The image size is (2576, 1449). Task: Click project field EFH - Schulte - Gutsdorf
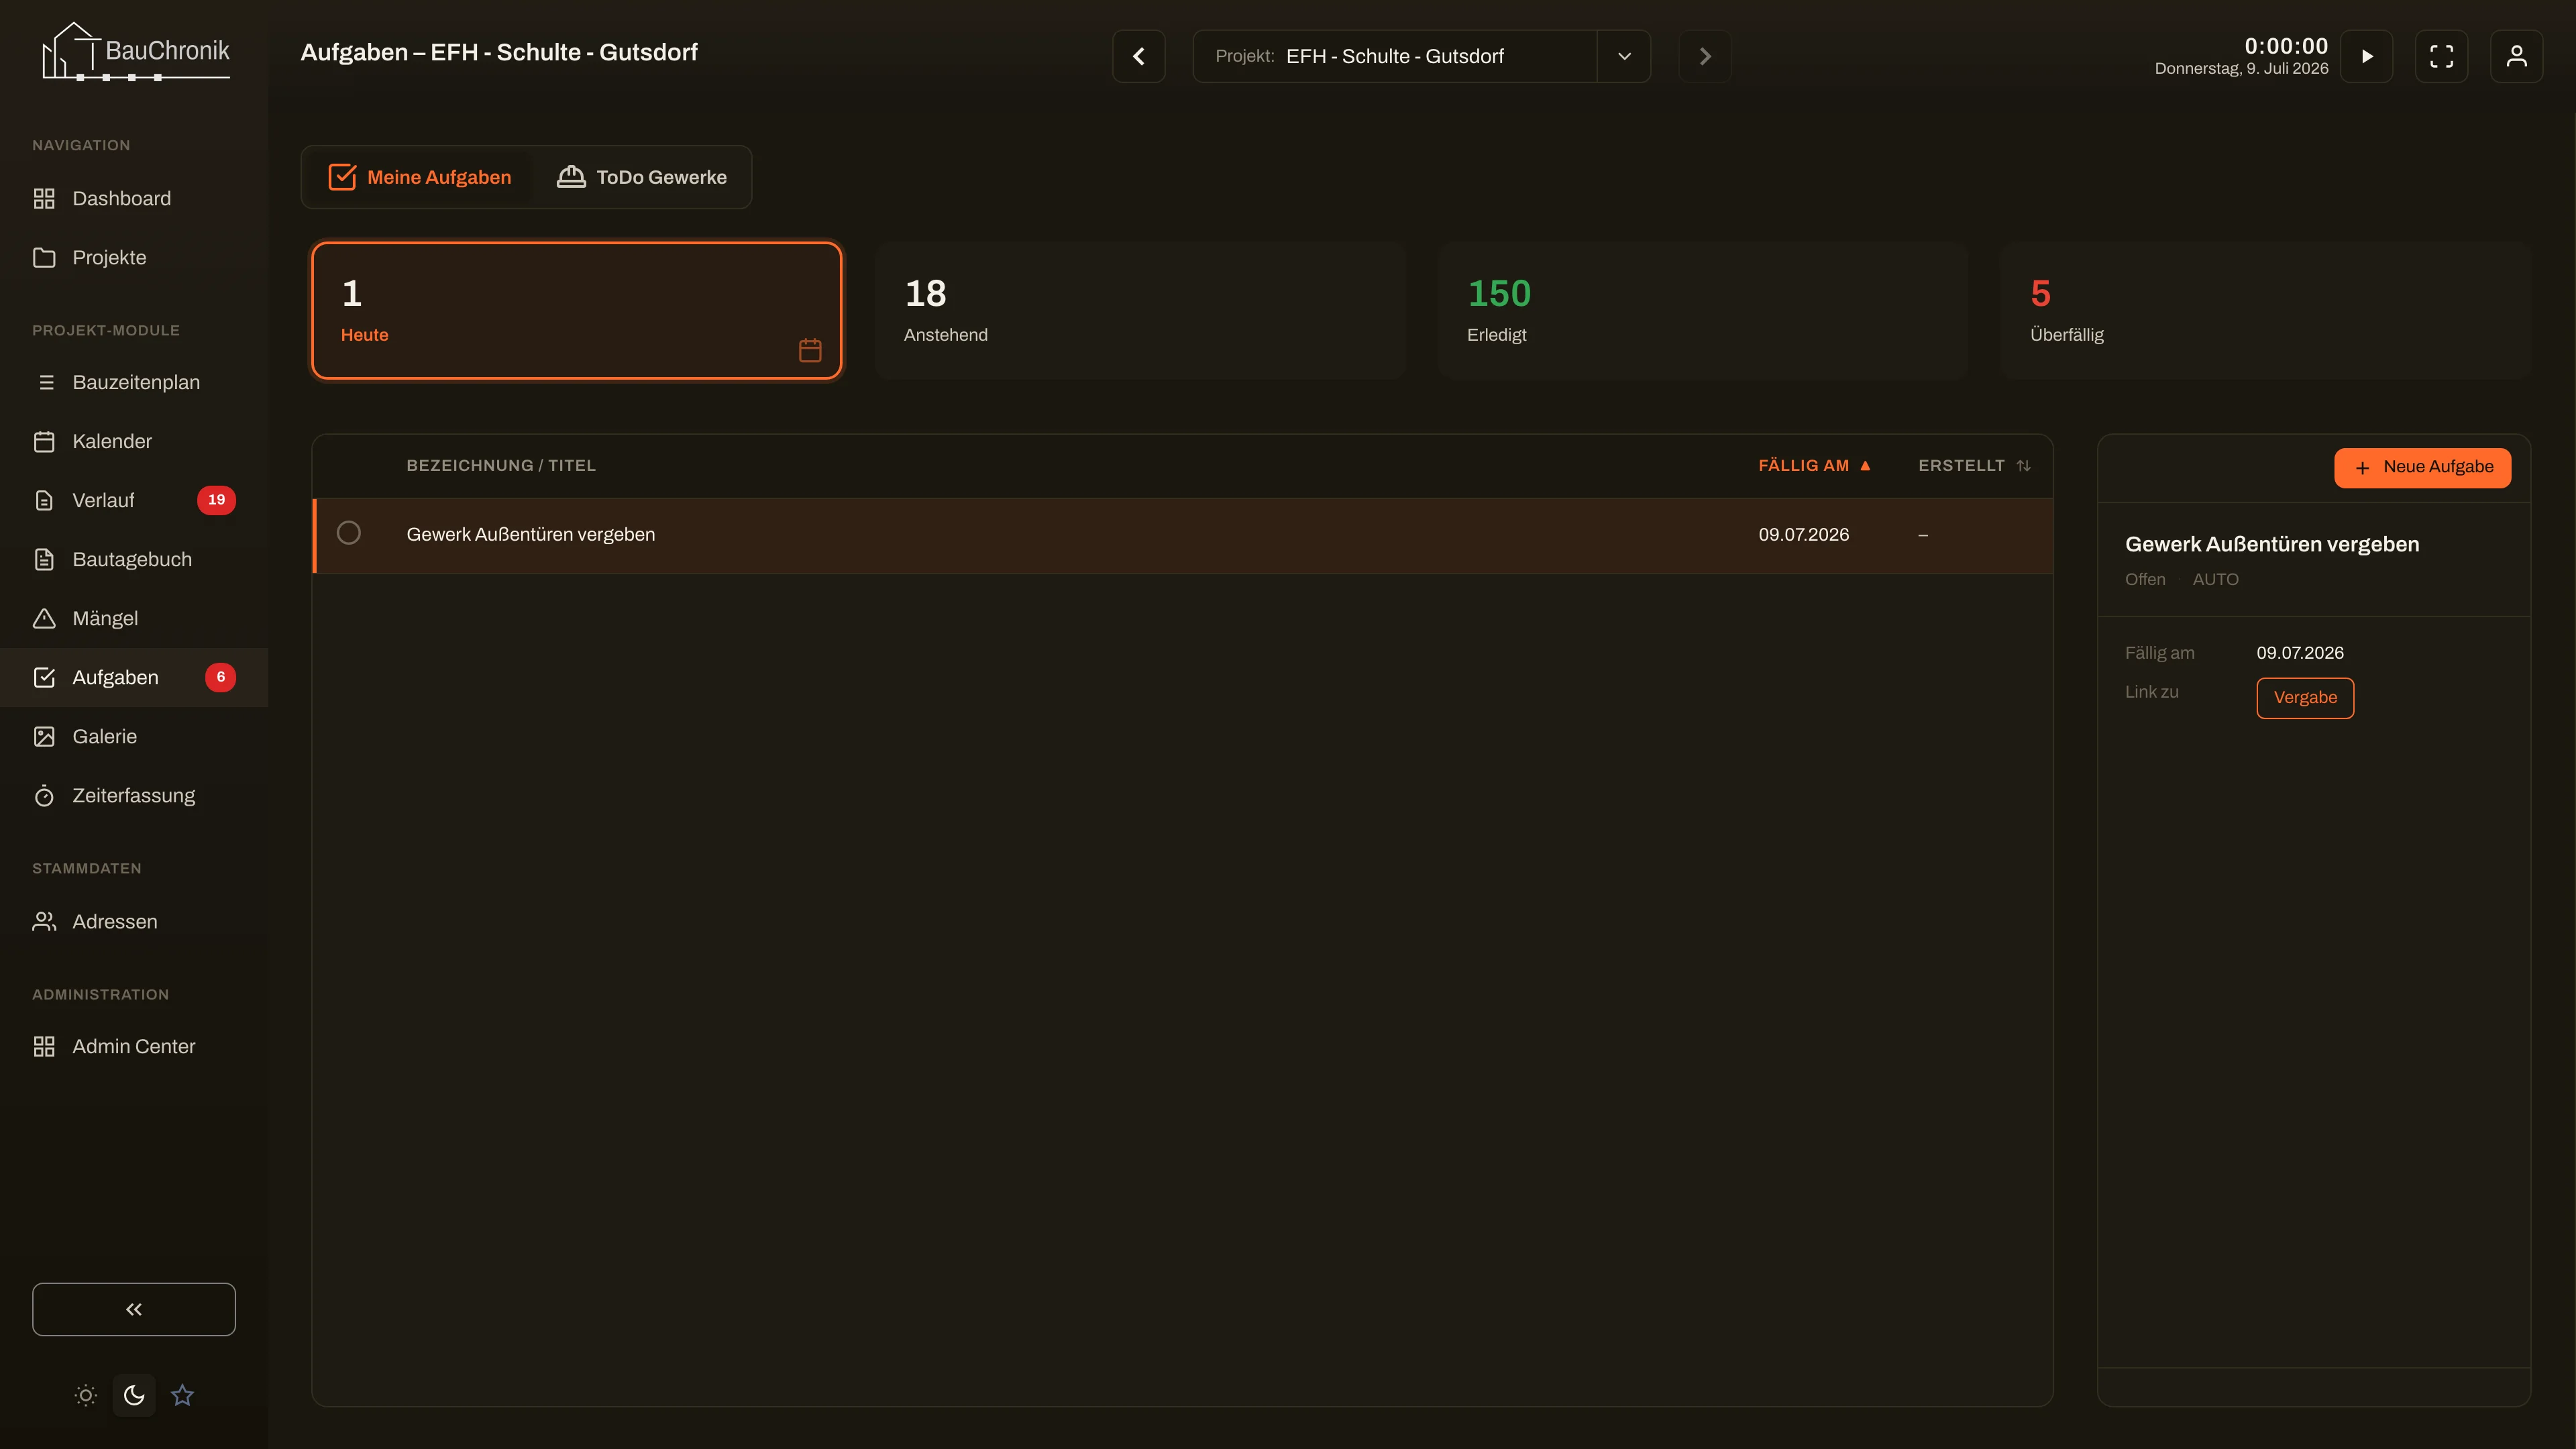click(x=1395, y=56)
